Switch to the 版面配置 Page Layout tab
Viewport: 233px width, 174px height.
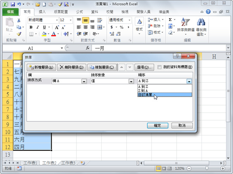[61, 12]
